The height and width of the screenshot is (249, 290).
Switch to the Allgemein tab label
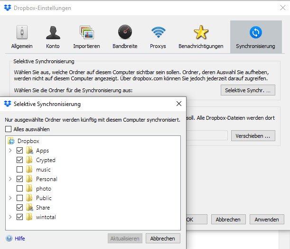tap(22, 46)
